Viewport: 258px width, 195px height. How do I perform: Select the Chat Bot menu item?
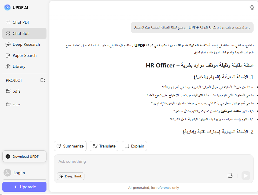[24, 33]
